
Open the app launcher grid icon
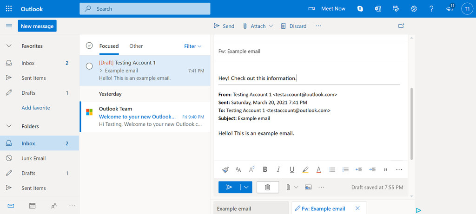tap(9, 9)
